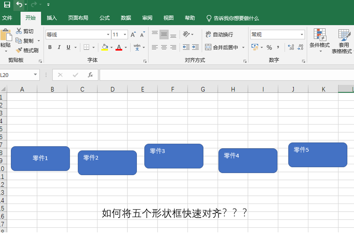
Task: Switch to the 插入 tab
Action: [52, 18]
